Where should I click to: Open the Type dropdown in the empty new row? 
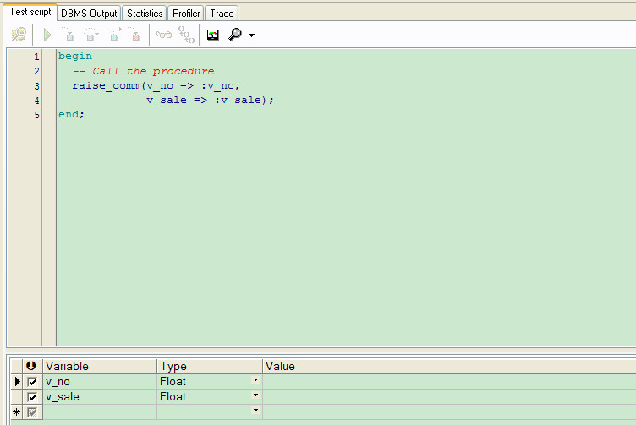coord(255,411)
